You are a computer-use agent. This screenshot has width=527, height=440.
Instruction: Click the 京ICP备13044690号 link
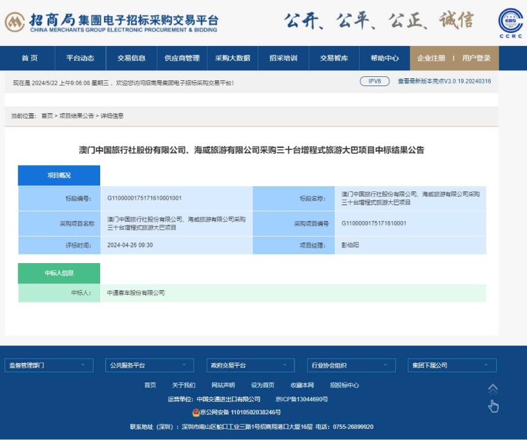pyautogui.click(x=302, y=399)
